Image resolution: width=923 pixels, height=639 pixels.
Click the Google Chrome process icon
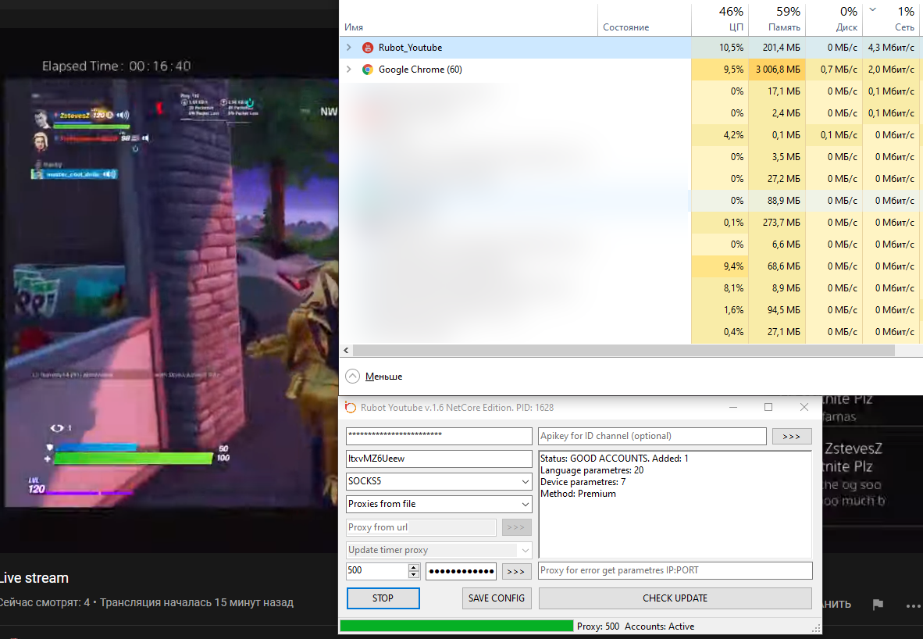[x=368, y=70]
